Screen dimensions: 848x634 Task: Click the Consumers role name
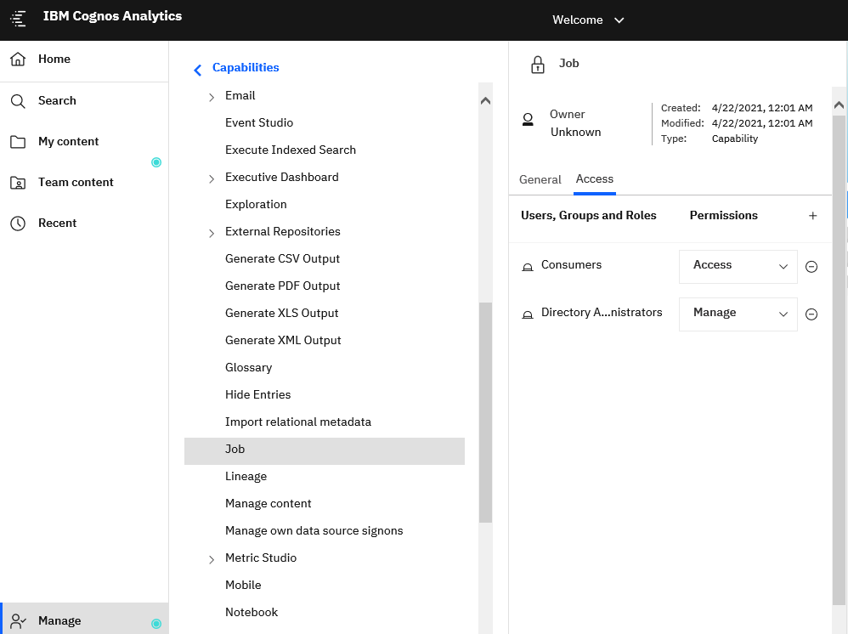[571, 265]
